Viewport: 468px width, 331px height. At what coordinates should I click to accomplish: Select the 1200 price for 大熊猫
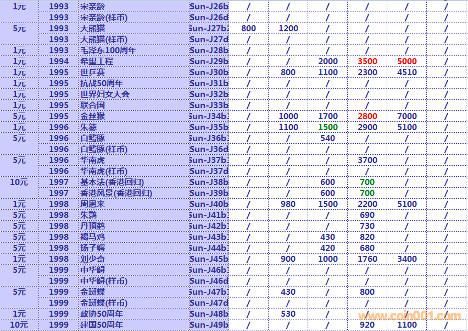coord(288,29)
